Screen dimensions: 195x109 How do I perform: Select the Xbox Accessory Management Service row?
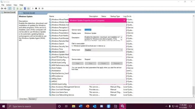tap(91, 87)
